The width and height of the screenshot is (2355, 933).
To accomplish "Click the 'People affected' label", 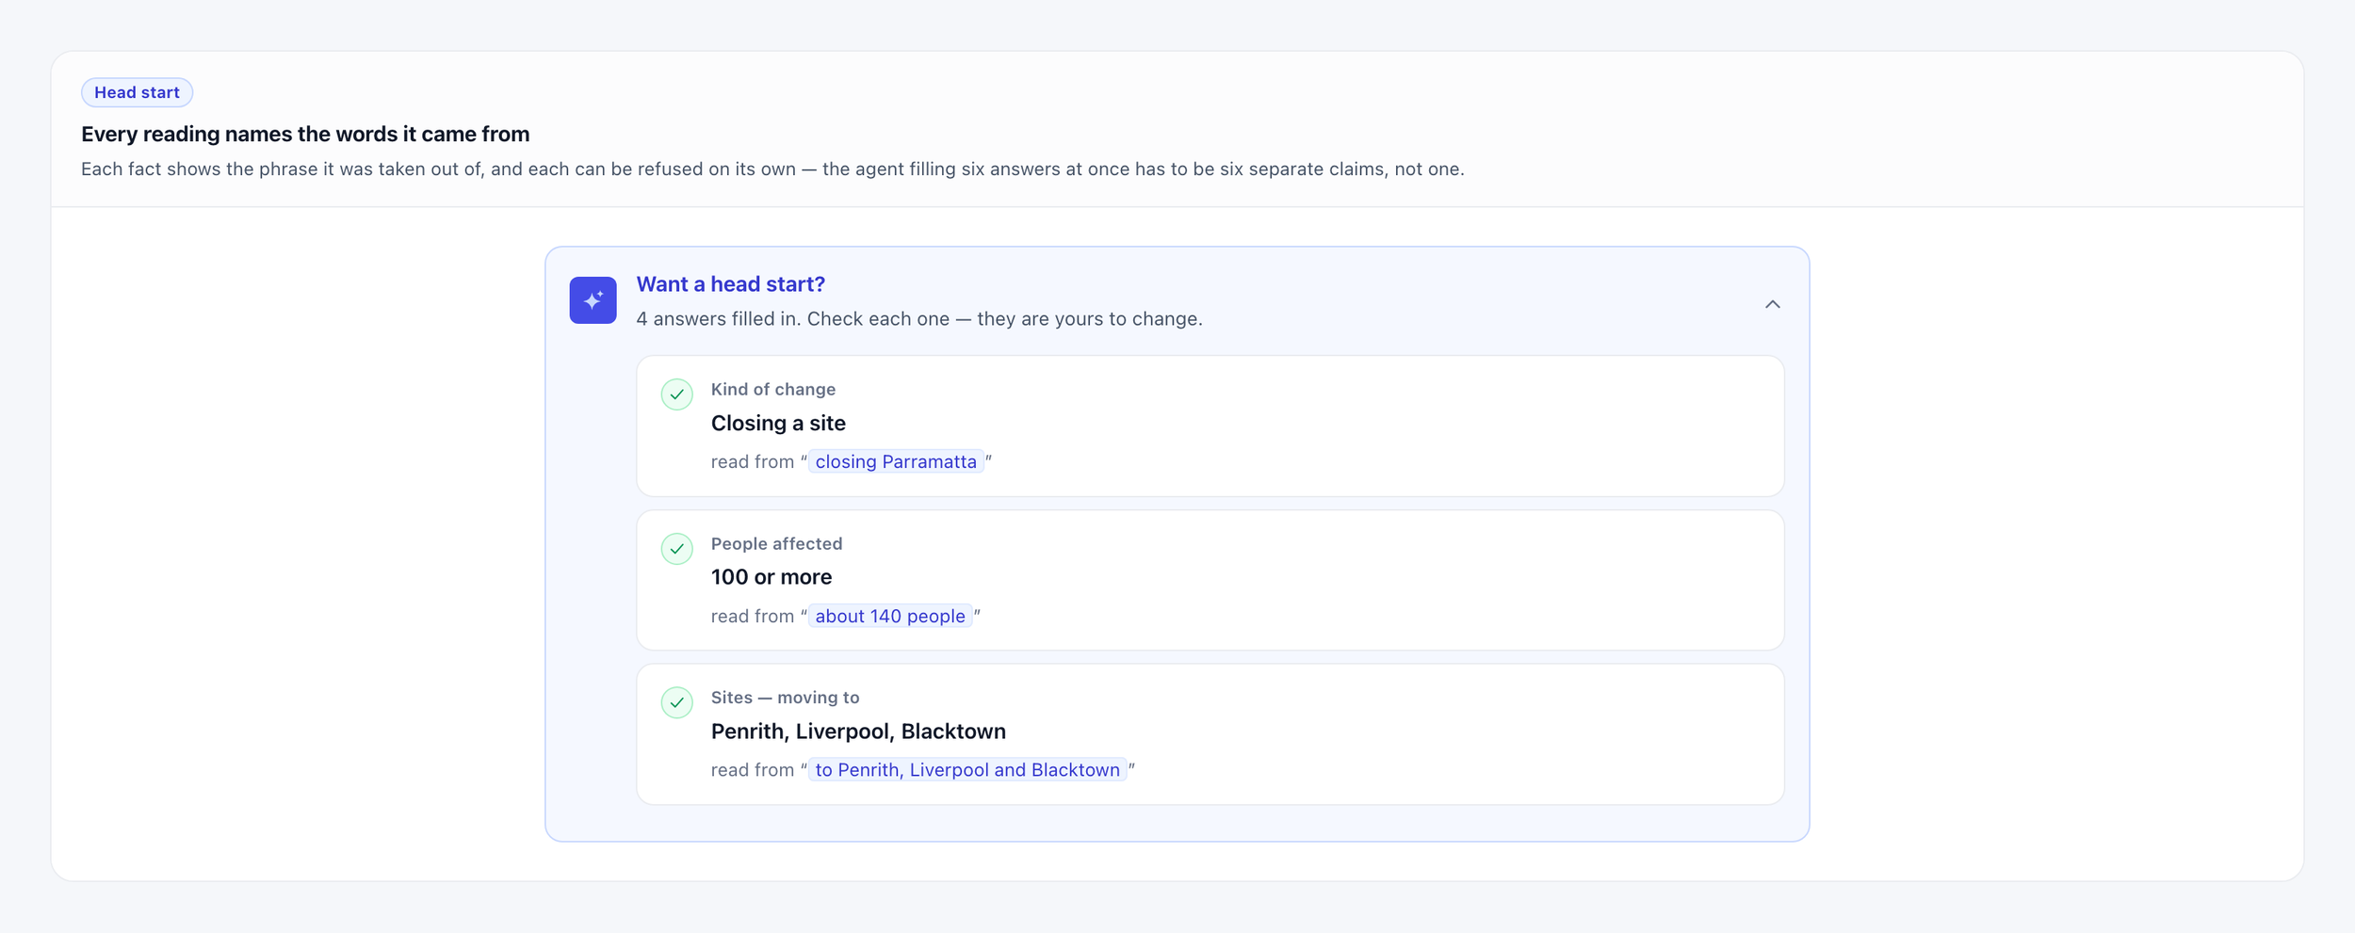I will (776, 544).
